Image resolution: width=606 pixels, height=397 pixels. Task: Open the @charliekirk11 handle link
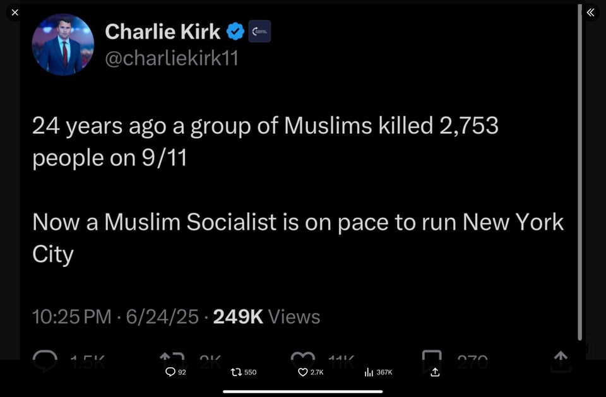(171, 58)
